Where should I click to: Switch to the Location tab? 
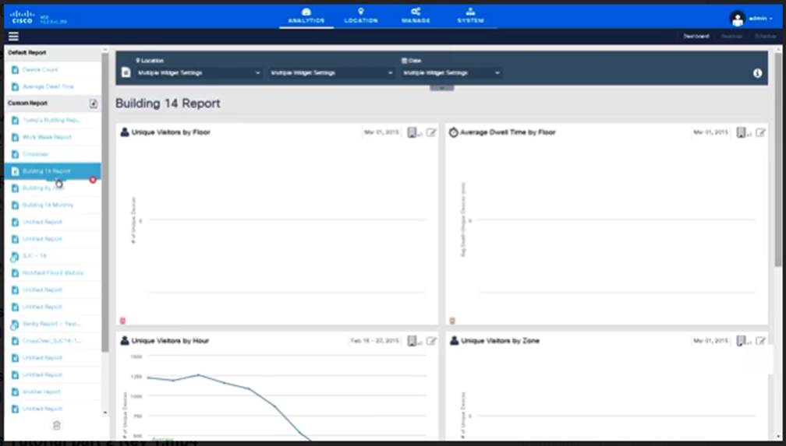tap(360, 16)
